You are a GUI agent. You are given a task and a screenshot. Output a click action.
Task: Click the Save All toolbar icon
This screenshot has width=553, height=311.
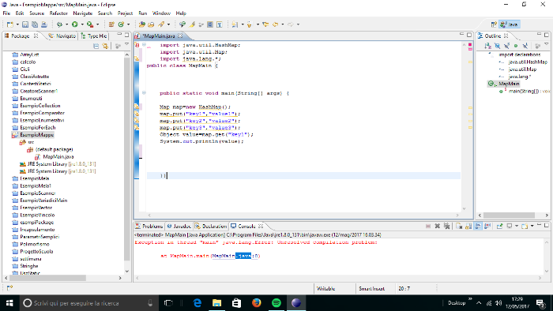(35, 24)
